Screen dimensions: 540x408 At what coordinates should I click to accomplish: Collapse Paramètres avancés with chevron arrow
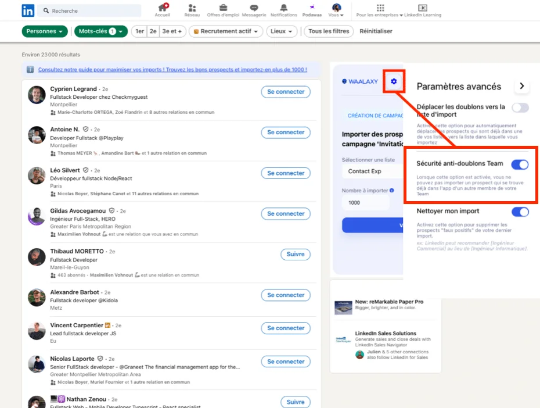pyautogui.click(x=522, y=86)
